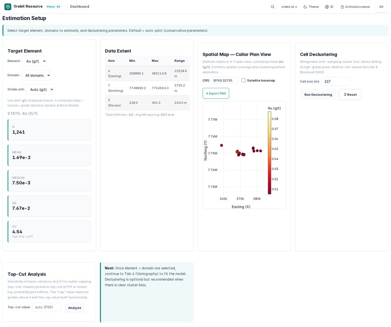Image resolution: width=391 pixels, height=327 pixels.
Task: Click the Reset button with the circular arrow
Action: [x=350, y=94]
